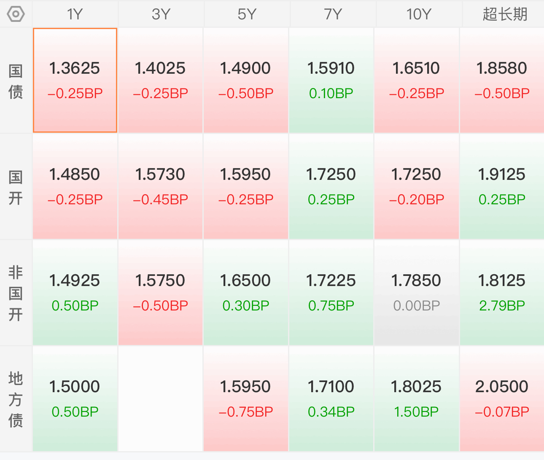Open 国债 7Y cell showing 1.5910
Image resolution: width=544 pixels, height=460 pixels.
coord(331,80)
